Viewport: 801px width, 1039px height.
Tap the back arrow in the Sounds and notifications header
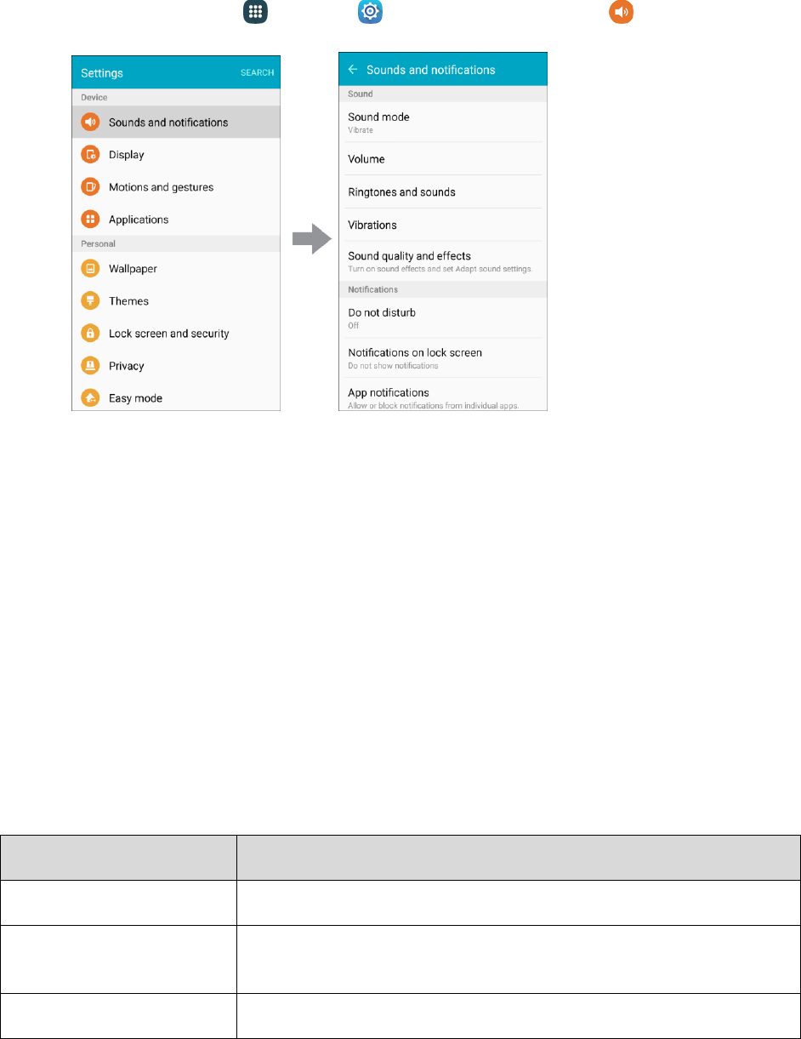click(353, 70)
